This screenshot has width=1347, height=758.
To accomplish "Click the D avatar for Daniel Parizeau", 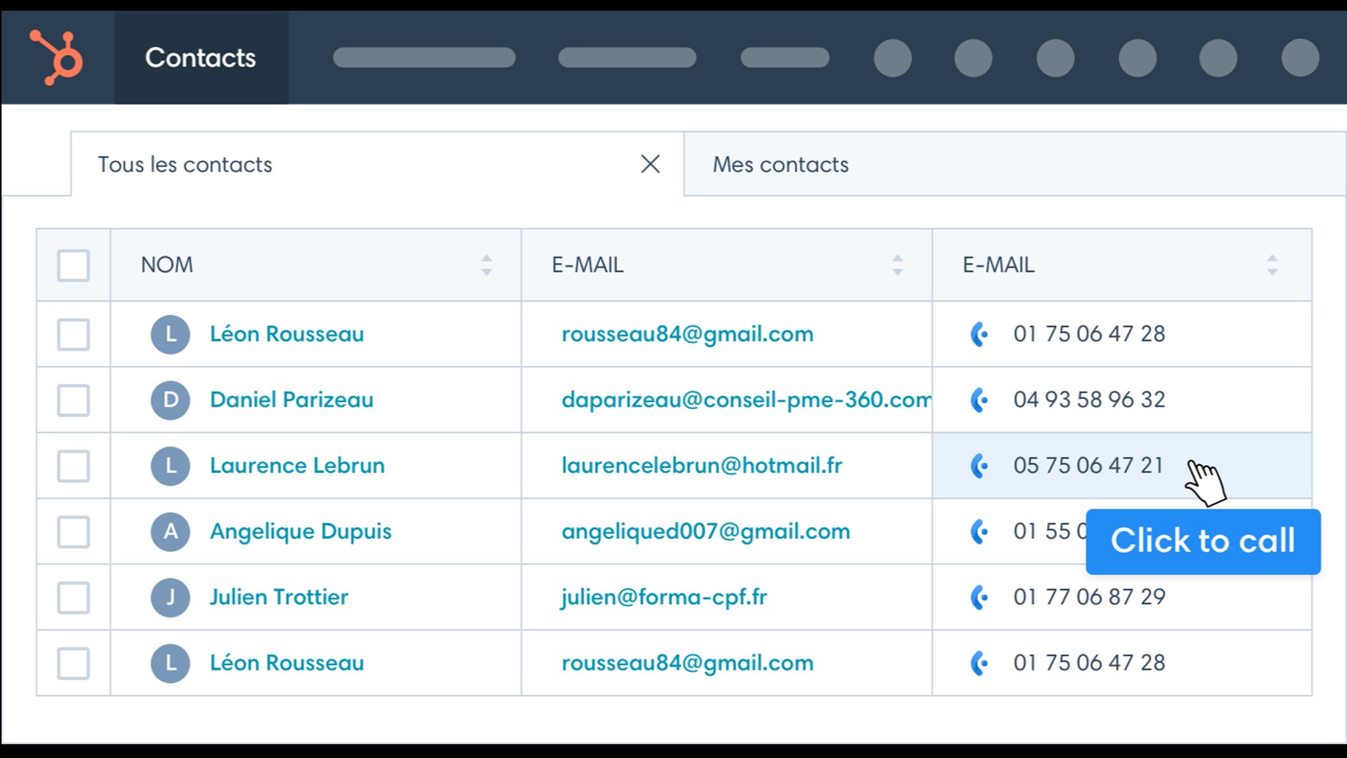I will (x=170, y=400).
